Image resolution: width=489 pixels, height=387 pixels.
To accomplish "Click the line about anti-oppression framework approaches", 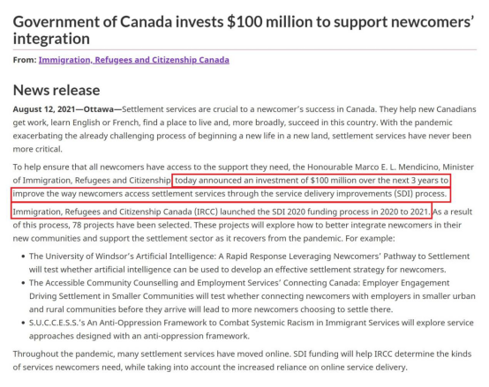I will [139, 336].
